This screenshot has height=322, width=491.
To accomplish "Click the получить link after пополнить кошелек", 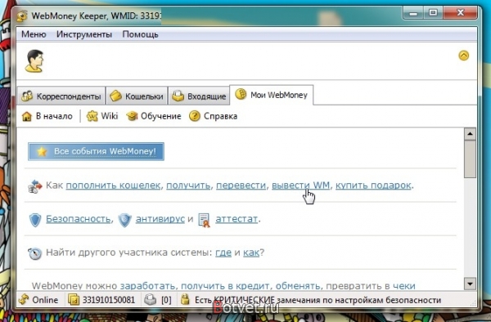I will 188,186.
